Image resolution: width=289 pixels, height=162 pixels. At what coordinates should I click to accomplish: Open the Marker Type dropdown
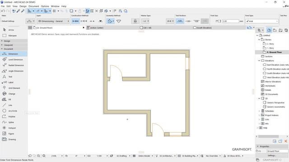click(x=145, y=21)
